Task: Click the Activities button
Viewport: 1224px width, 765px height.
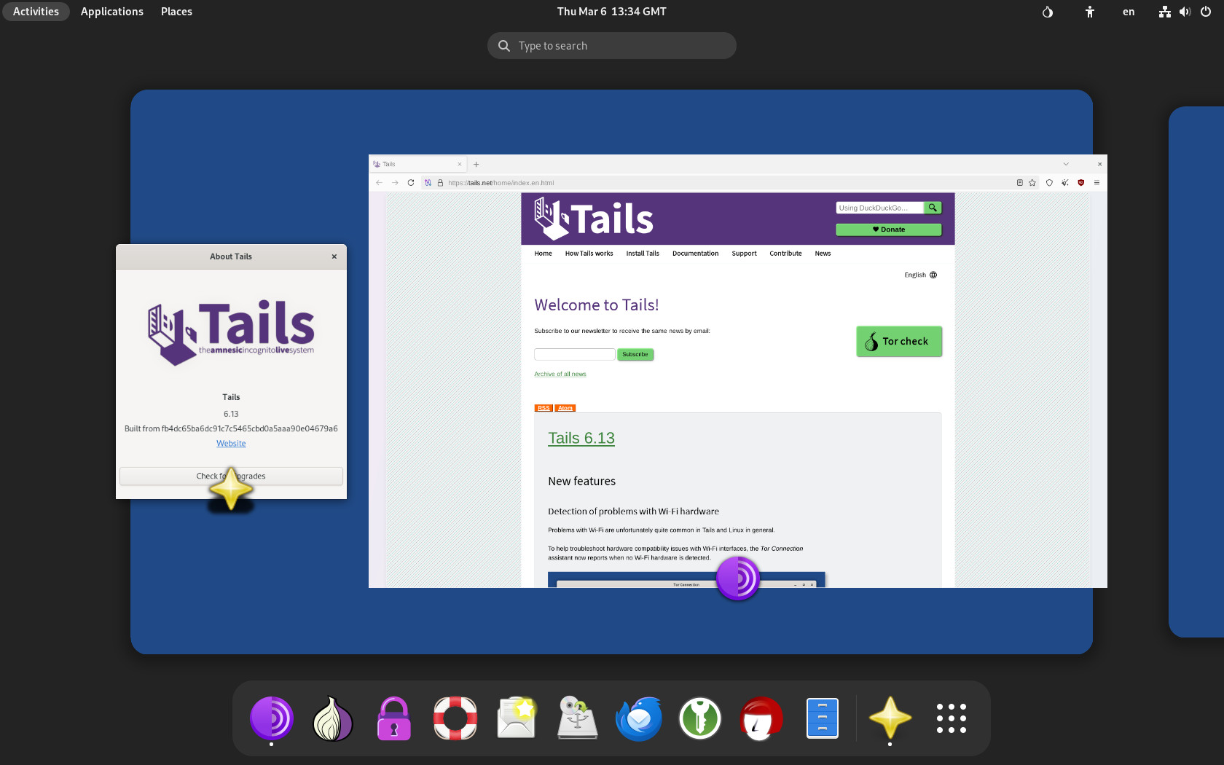Action: click(x=36, y=12)
